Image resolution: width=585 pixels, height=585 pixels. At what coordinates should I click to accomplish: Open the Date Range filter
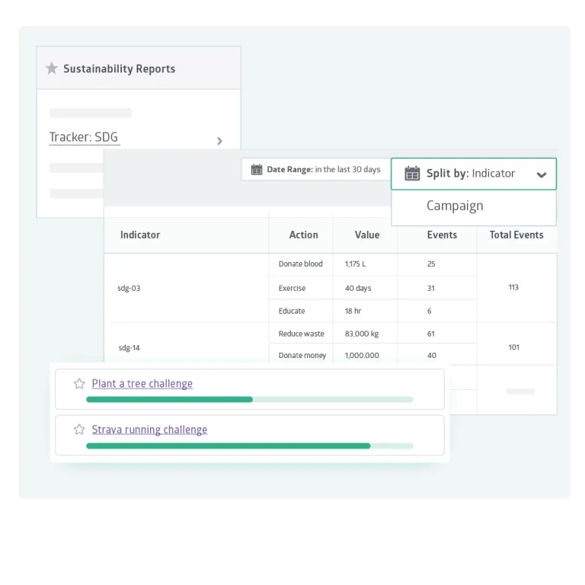[315, 169]
